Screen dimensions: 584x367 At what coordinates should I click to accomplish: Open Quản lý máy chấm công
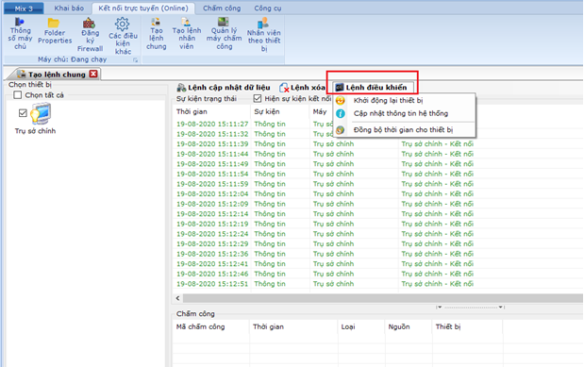click(224, 34)
